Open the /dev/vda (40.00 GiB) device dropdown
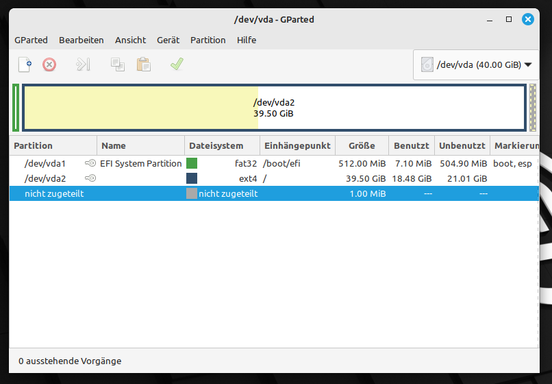 tap(476, 65)
